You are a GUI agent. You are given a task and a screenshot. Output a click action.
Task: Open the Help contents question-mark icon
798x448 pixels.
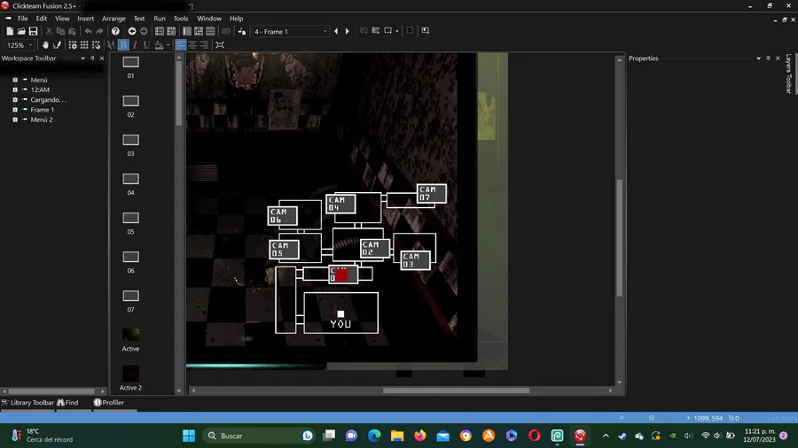coord(115,32)
